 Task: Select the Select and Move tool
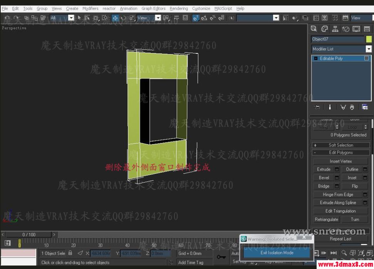(x=115, y=18)
